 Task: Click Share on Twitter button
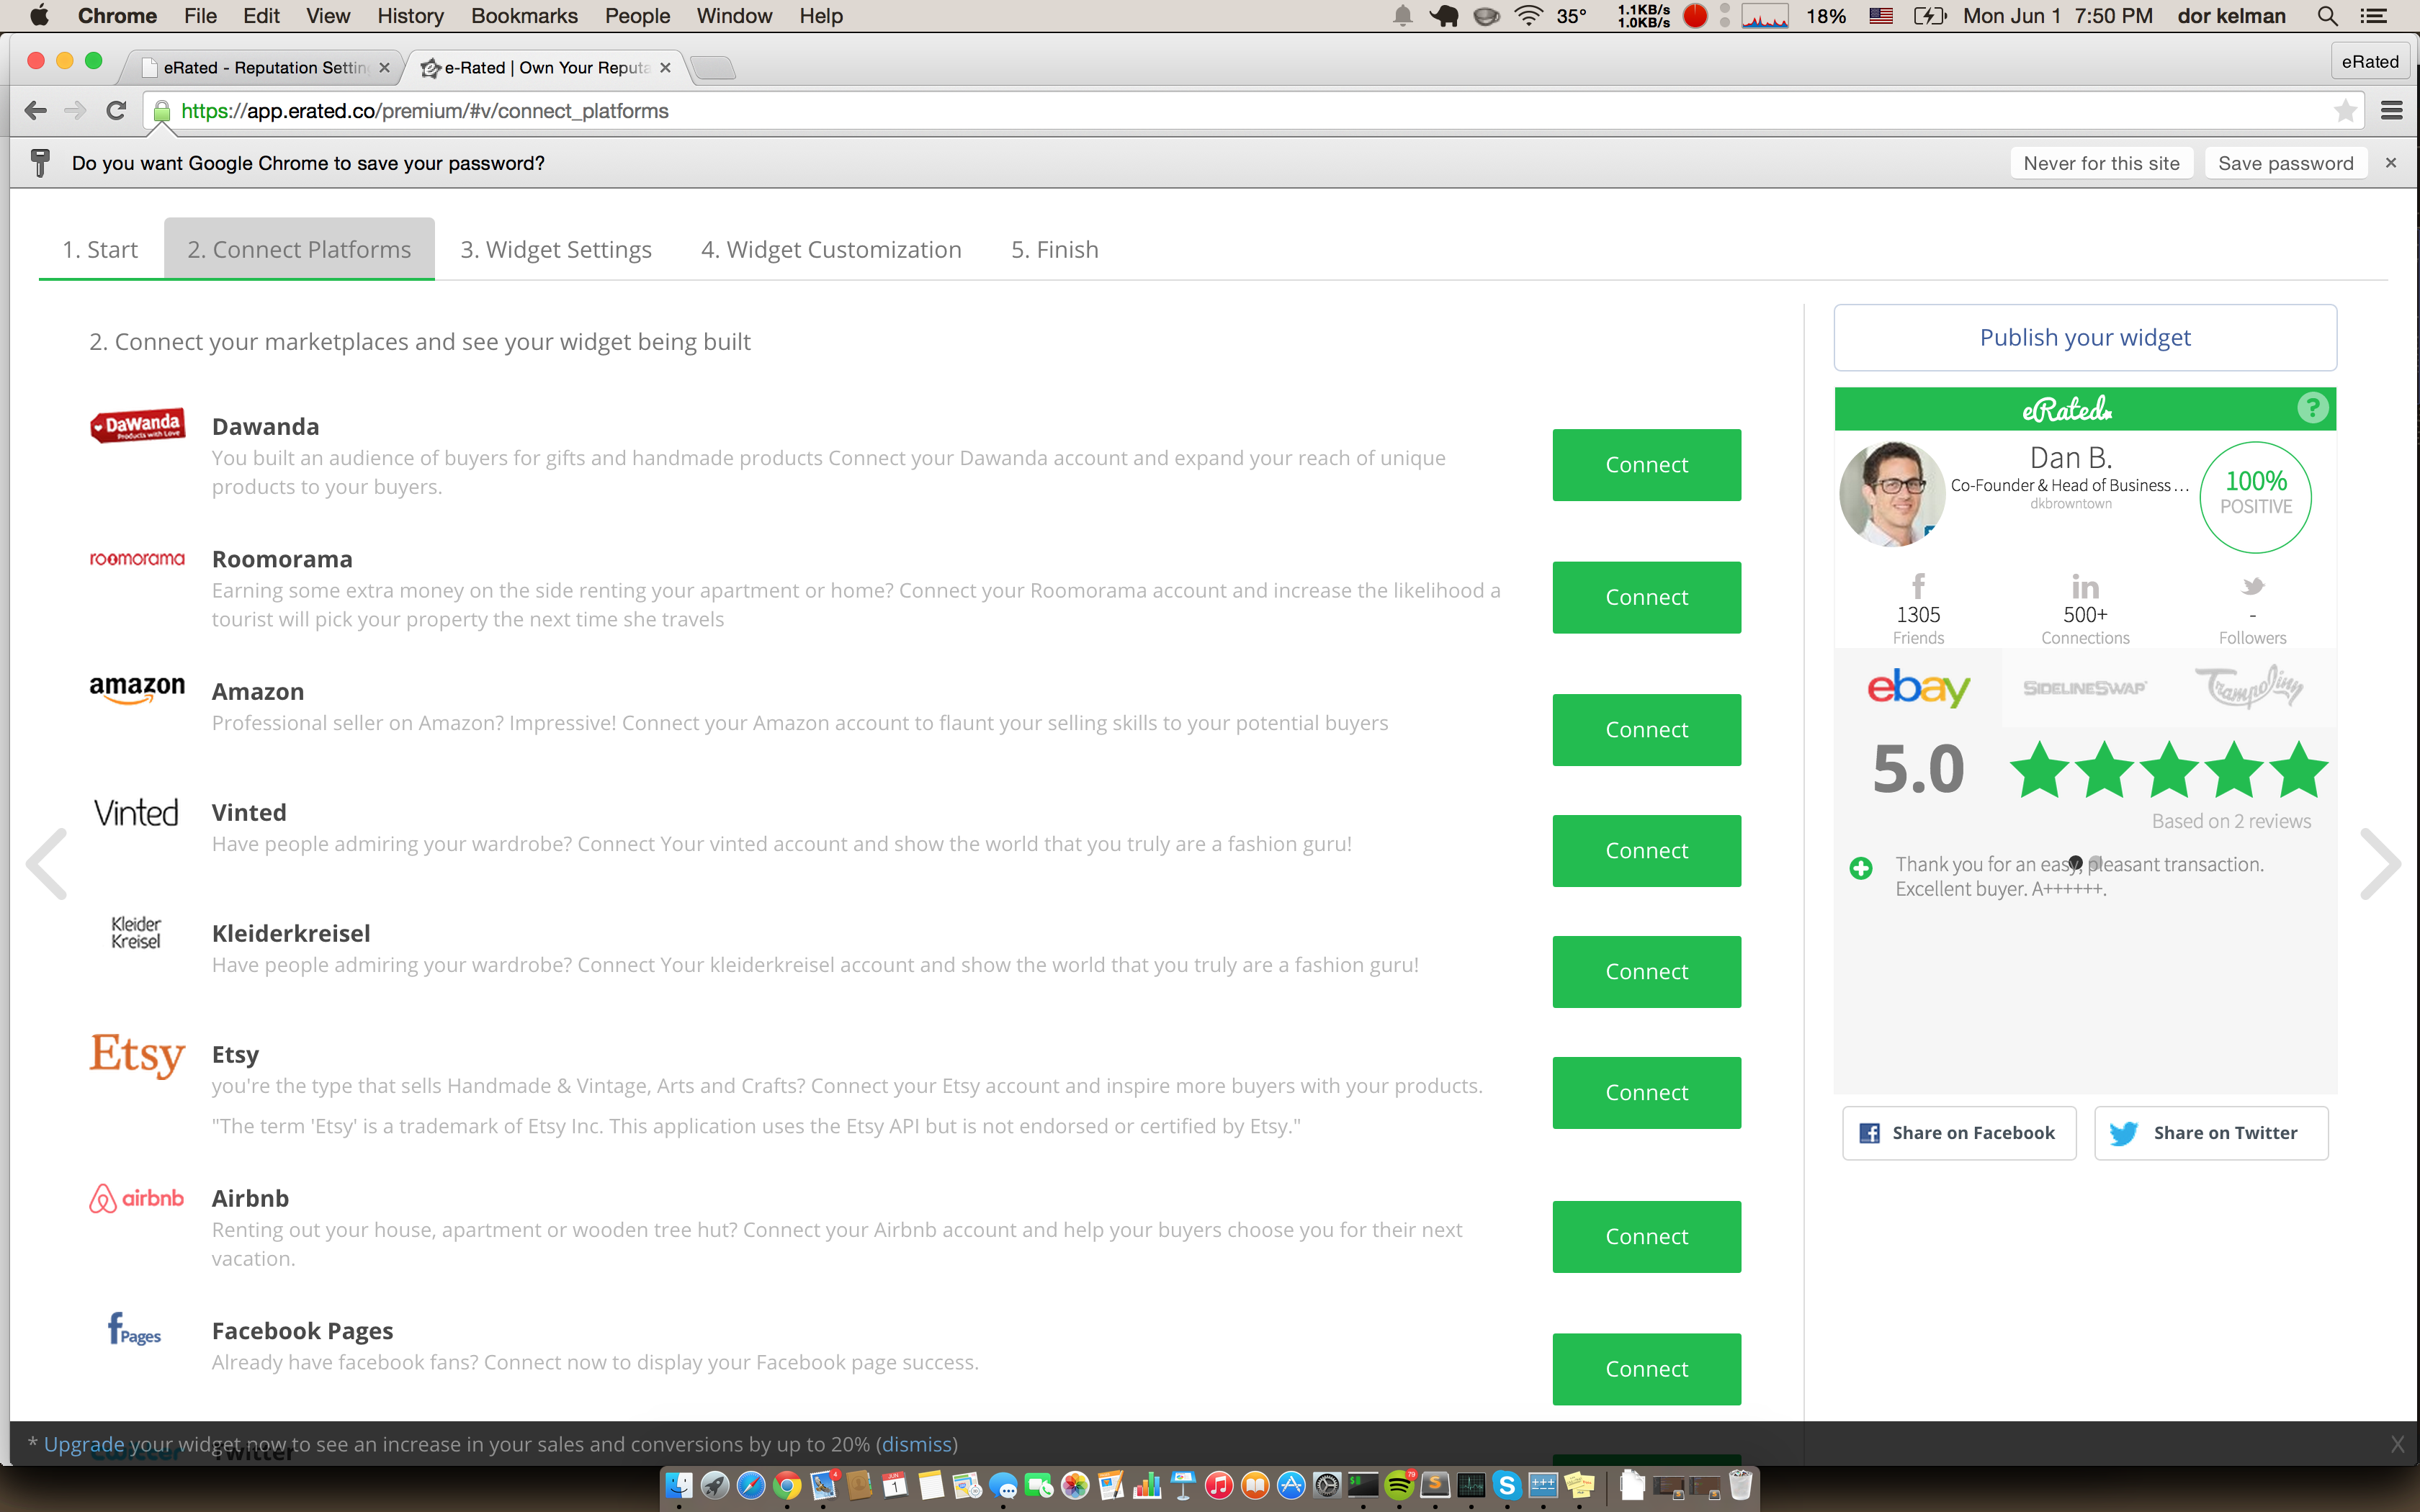click(2211, 1133)
